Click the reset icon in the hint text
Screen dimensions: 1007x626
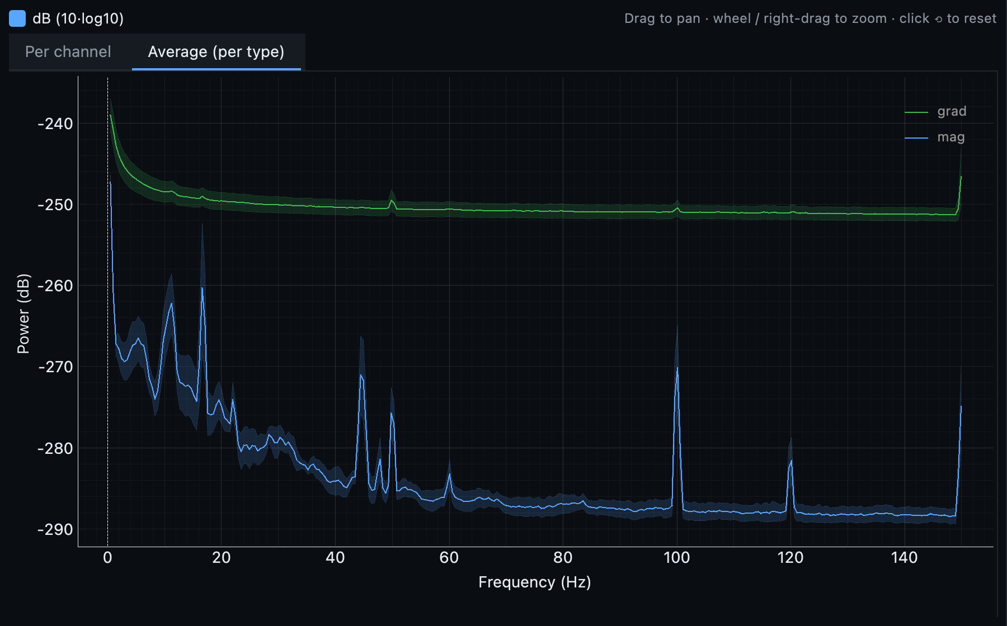[x=938, y=19]
